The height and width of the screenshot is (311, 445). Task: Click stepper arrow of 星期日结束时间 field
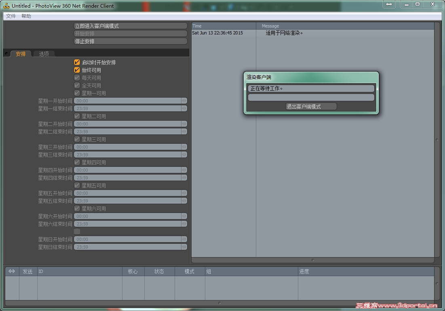pos(184,247)
